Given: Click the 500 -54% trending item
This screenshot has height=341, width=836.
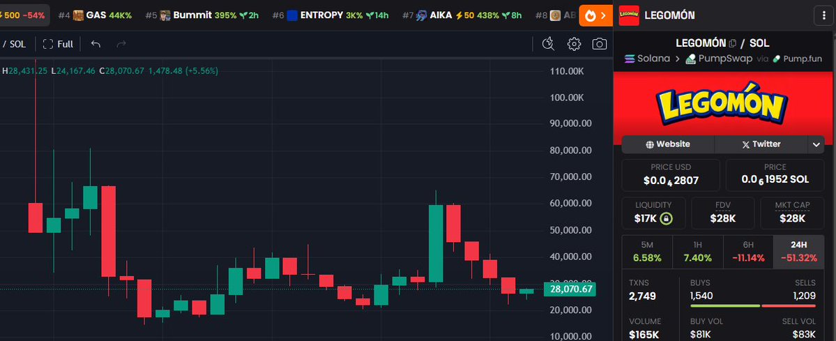Looking at the screenshot, I should click(x=24, y=15).
